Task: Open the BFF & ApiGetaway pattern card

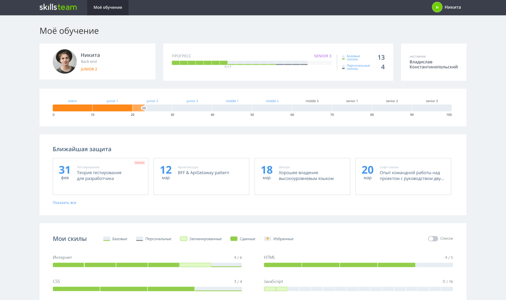Action: pos(201,176)
